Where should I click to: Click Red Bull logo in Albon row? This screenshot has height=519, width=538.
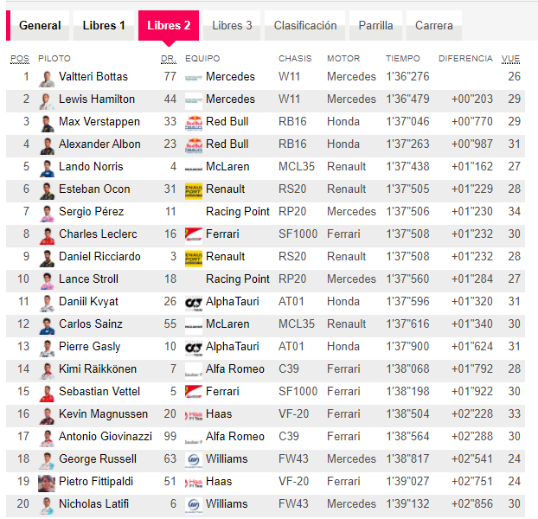[194, 146]
